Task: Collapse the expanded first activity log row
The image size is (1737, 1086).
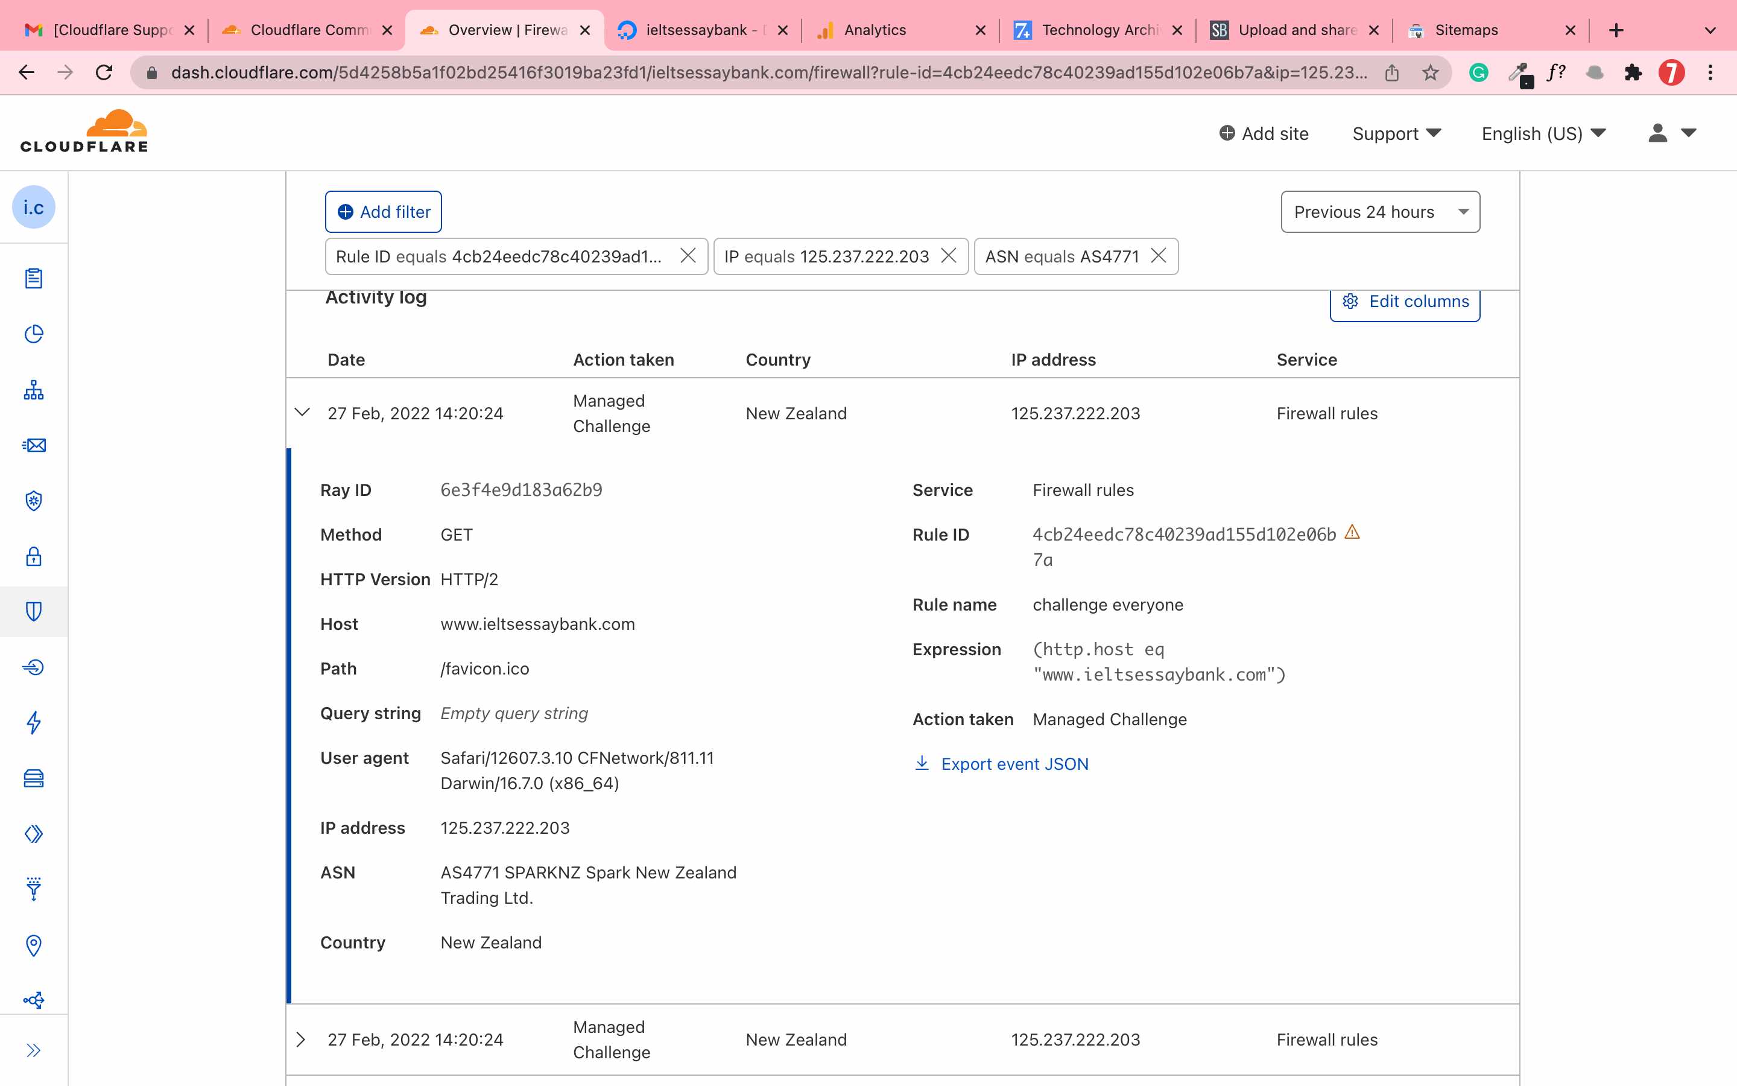Action: pyautogui.click(x=302, y=412)
